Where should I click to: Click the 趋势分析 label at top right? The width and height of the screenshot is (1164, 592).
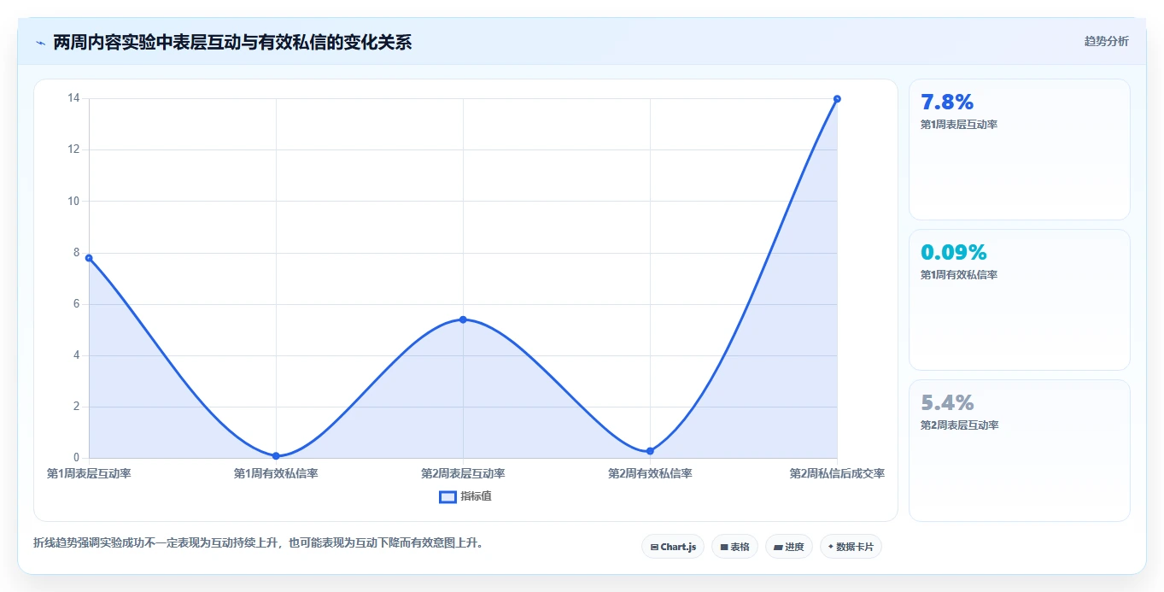point(1106,41)
